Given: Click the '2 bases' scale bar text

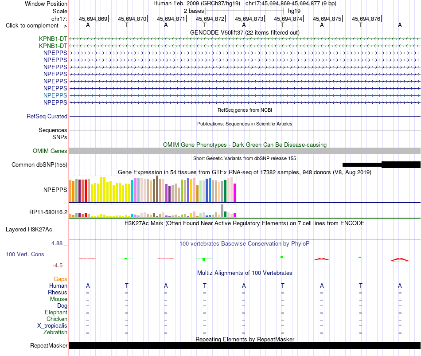Looking at the screenshot, I should (x=194, y=11).
